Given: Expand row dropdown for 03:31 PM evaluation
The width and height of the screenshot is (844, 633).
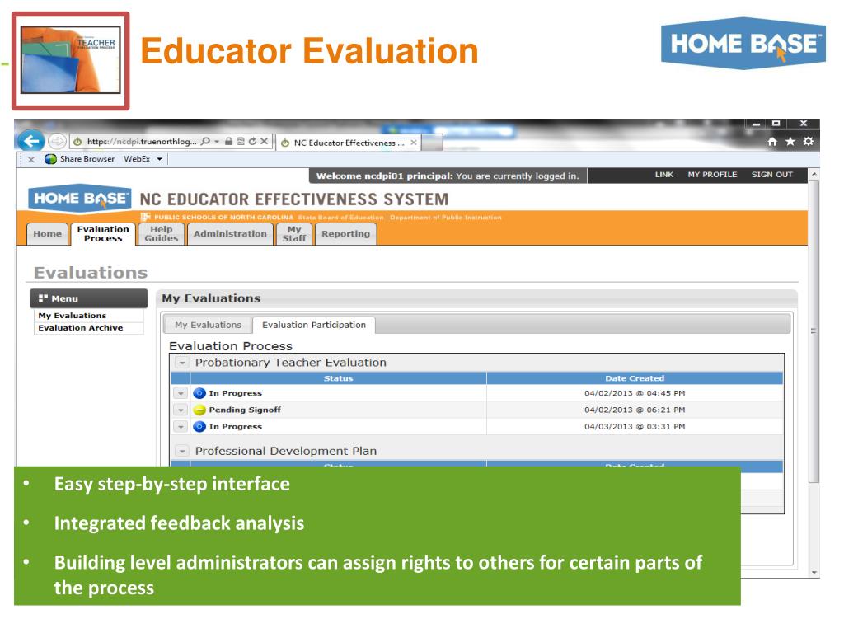Looking at the screenshot, I should pos(181,427).
